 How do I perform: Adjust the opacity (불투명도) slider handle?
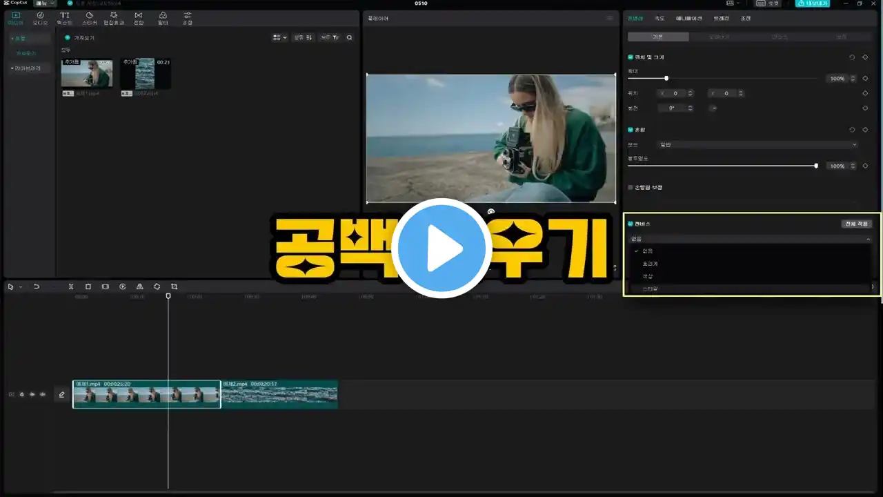click(816, 166)
